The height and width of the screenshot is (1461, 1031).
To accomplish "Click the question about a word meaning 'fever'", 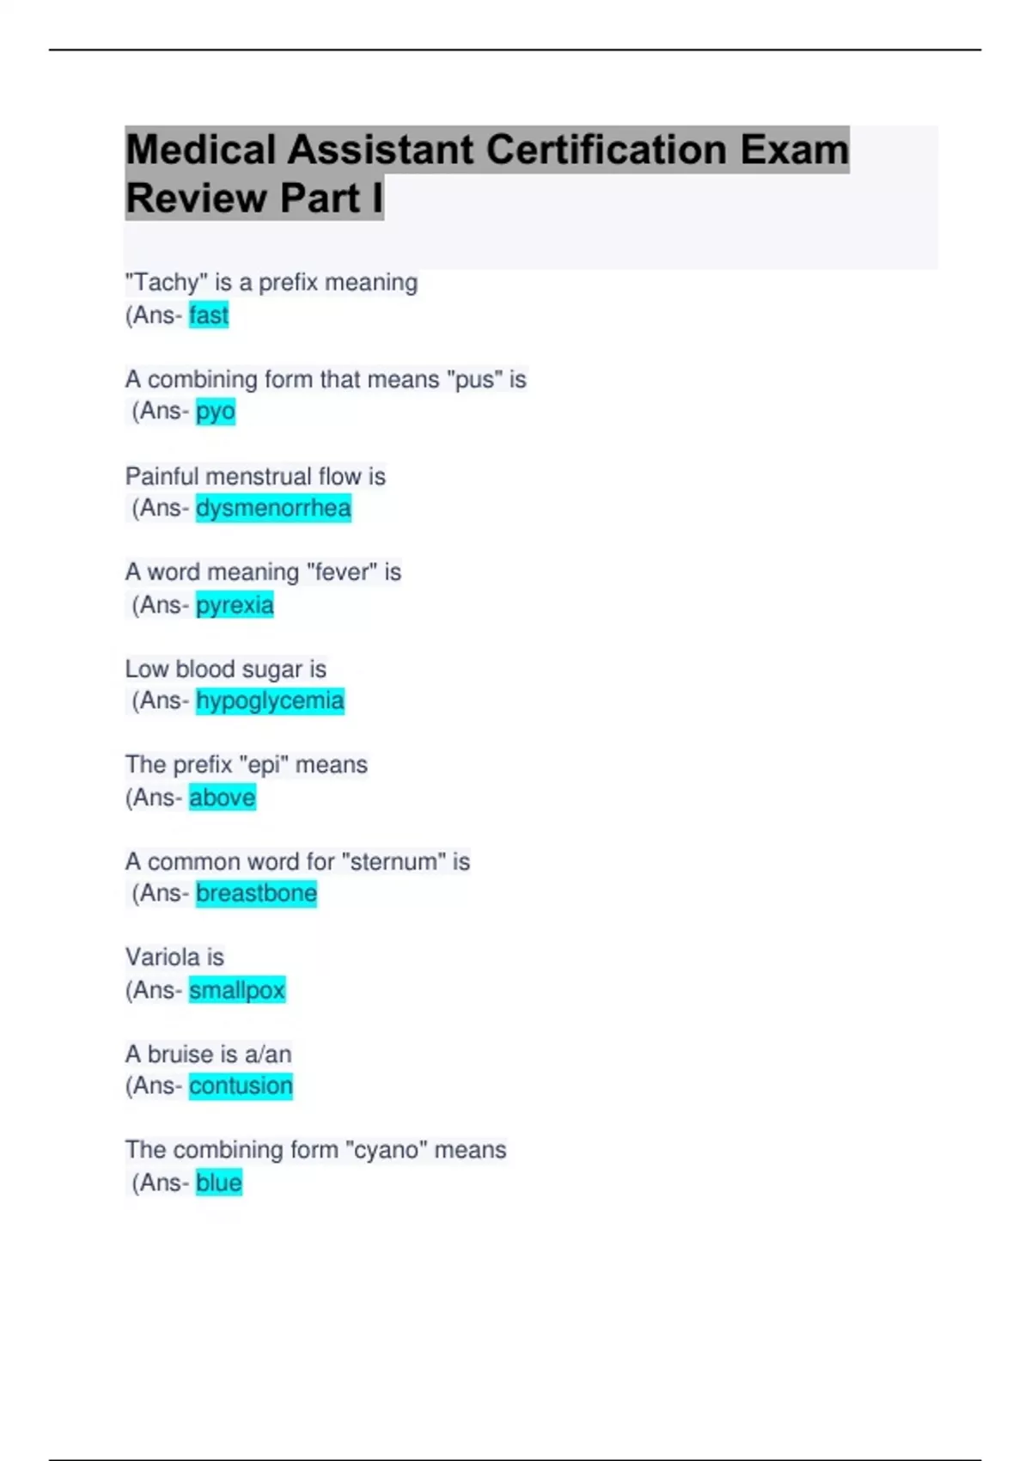I will coord(263,572).
